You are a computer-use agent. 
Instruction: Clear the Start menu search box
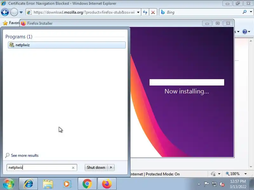coord(73,168)
